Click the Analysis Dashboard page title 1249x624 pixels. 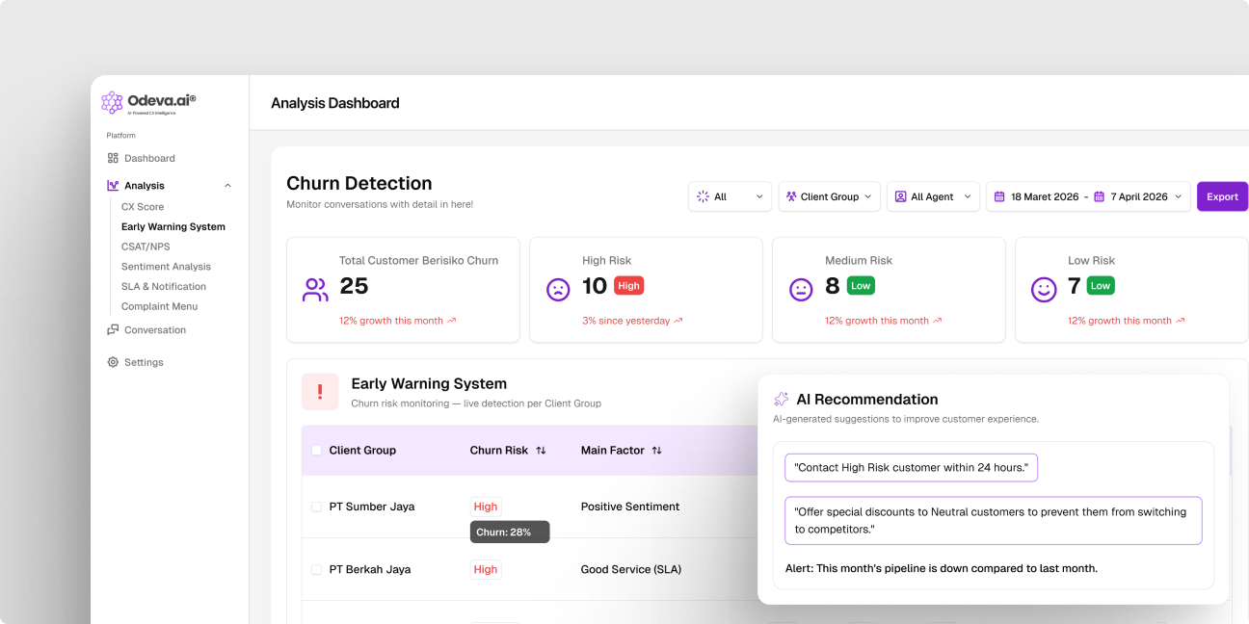pos(335,103)
